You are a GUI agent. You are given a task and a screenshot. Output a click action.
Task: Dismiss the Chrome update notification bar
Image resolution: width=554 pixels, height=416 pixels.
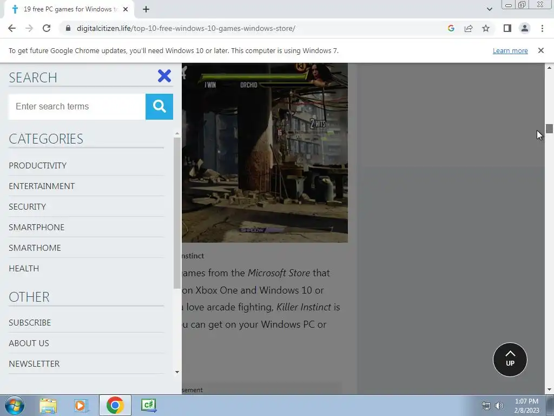click(x=540, y=50)
